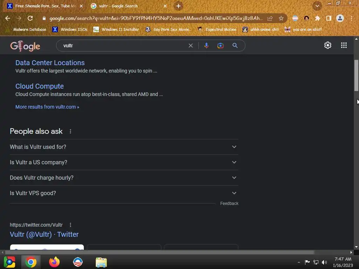Open Data Center Locations result
359x269 pixels.
[50, 63]
